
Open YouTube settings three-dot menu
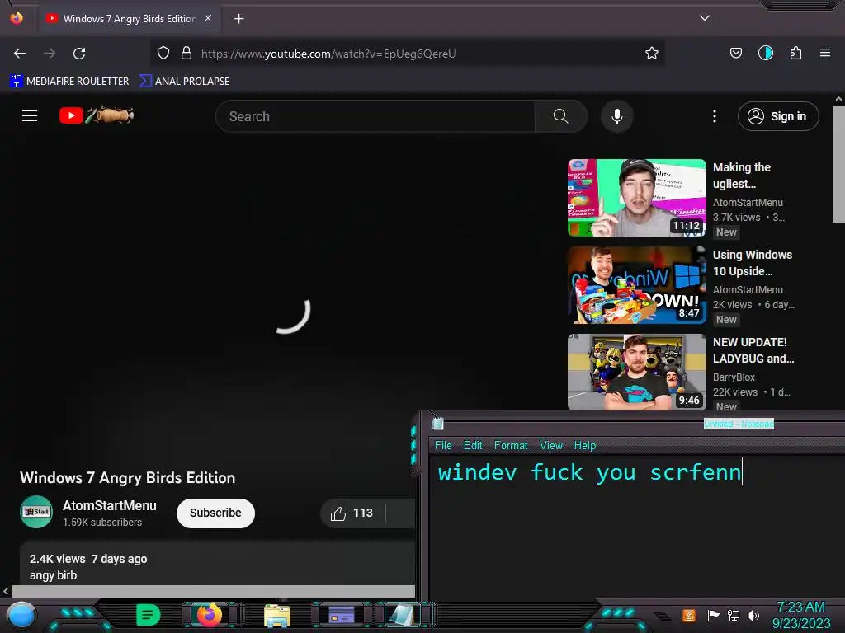coord(715,116)
